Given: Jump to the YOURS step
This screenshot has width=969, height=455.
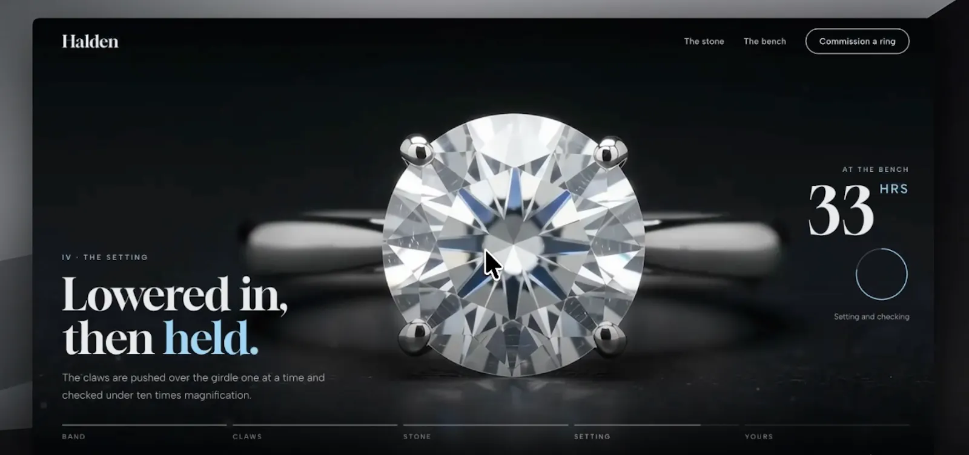Looking at the screenshot, I should (827, 432).
